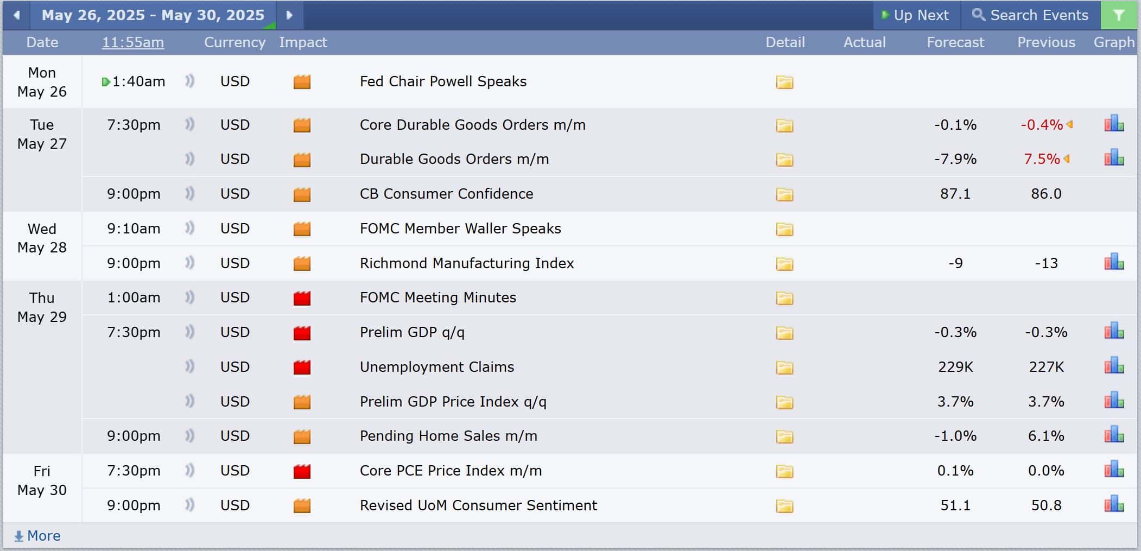Image resolution: width=1141 pixels, height=551 pixels.
Task: Click revised previous value -0.4%
Action: click(1042, 125)
